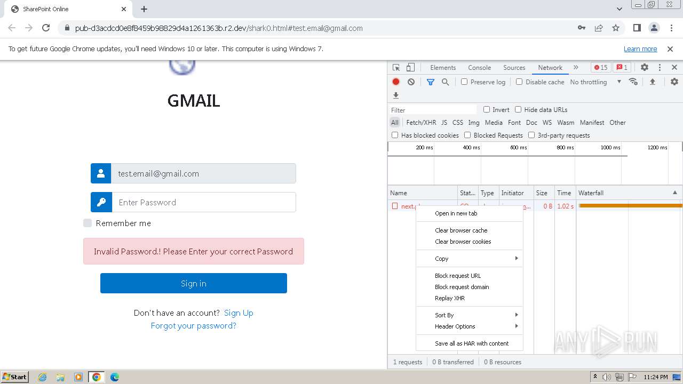Filter by Fetch/XHR request type
The width and height of the screenshot is (683, 384).
(421, 123)
